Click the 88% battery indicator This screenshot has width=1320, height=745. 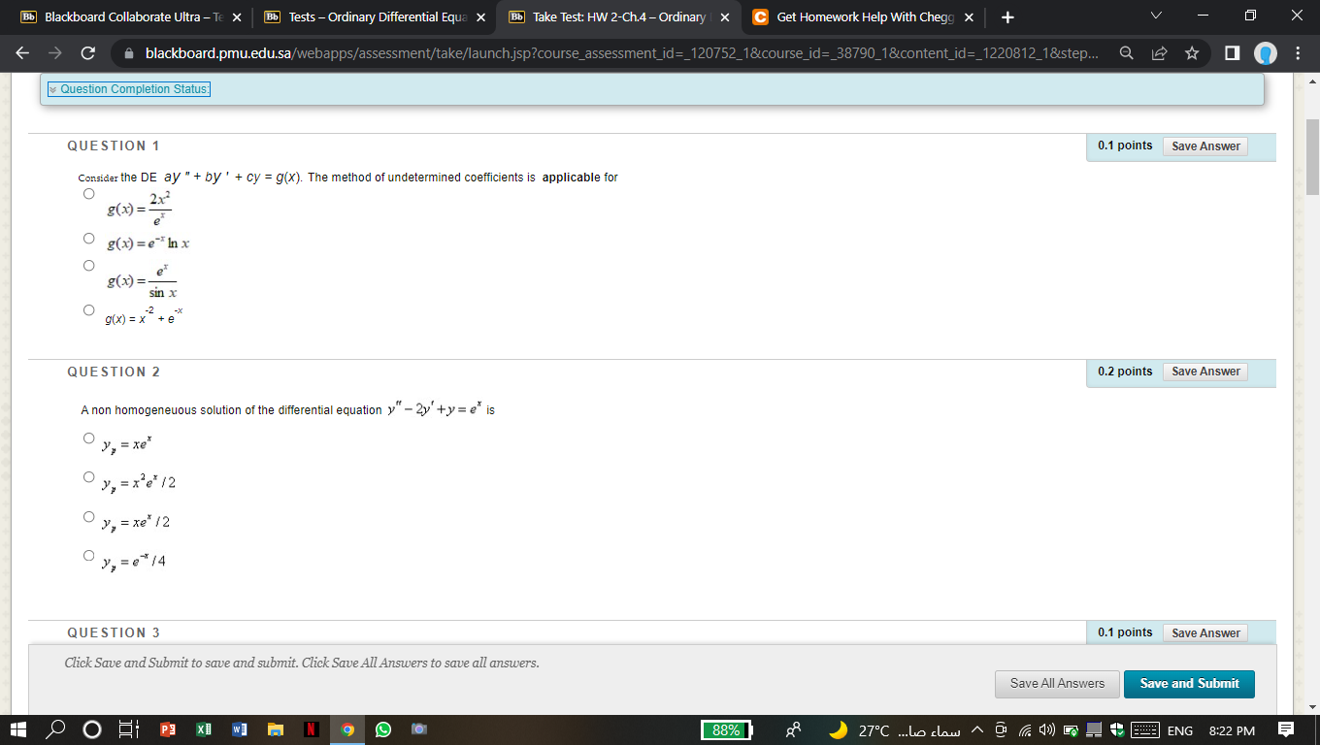(x=725, y=729)
